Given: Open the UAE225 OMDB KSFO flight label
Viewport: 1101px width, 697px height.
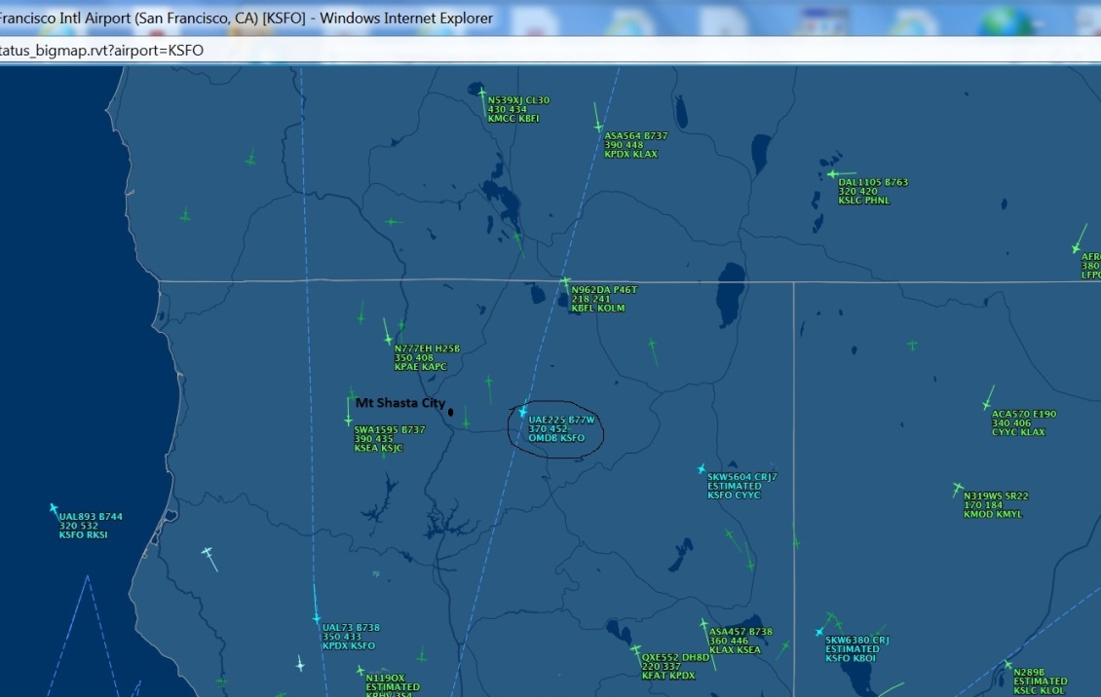Looking at the screenshot, I should click(560, 429).
